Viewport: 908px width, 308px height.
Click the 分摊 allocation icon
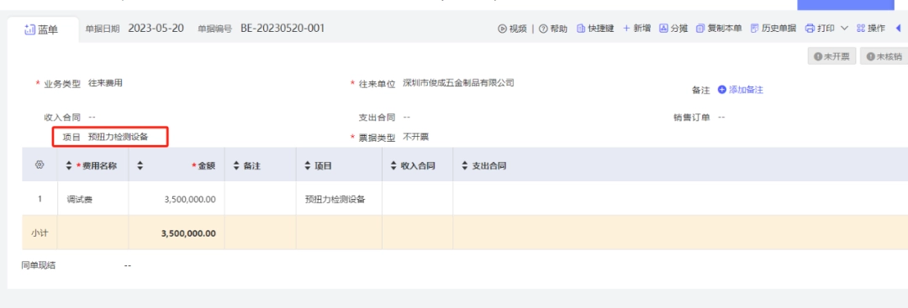[x=663, y=29]
